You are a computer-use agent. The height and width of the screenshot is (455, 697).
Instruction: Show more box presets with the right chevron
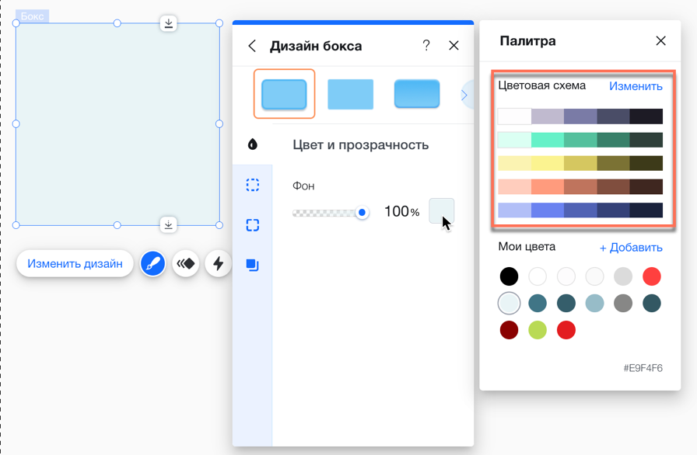(x=465, y=95)
